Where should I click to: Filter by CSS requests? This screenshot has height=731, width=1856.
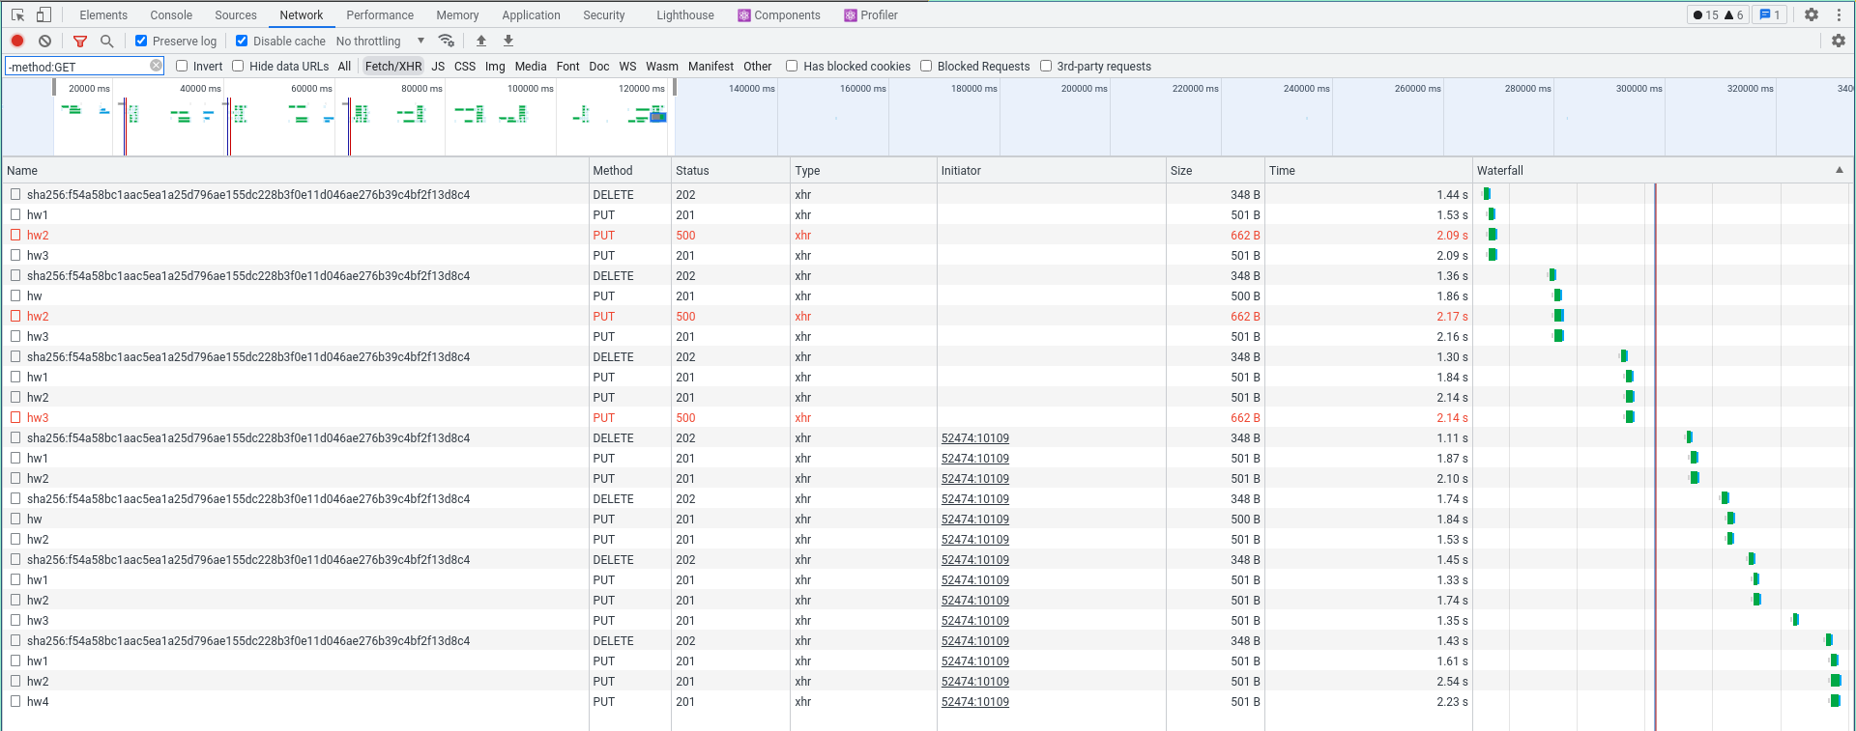[x=465, y=66]
